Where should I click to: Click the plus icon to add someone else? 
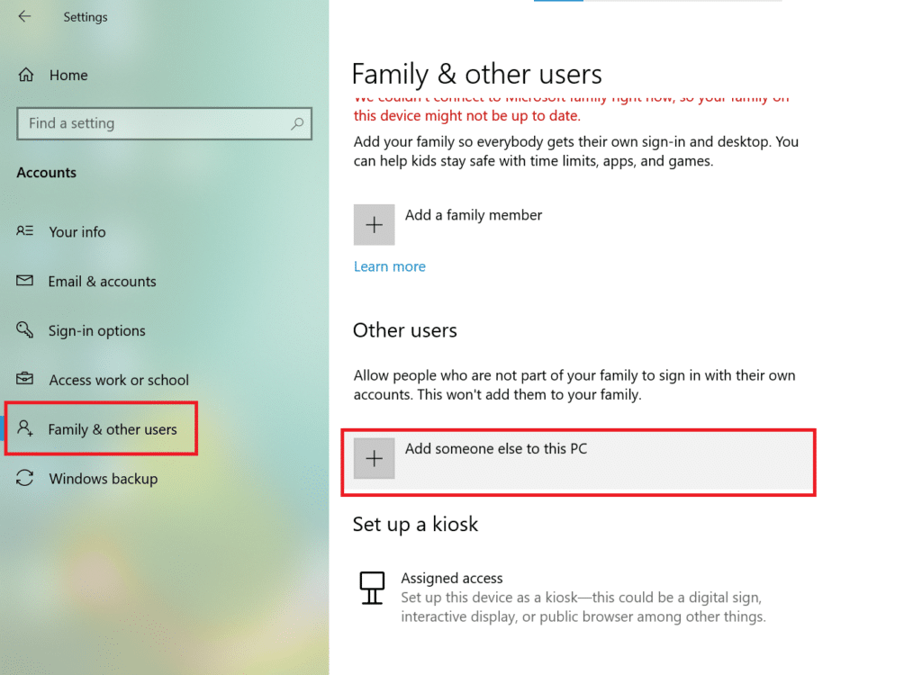click(374, 458)
